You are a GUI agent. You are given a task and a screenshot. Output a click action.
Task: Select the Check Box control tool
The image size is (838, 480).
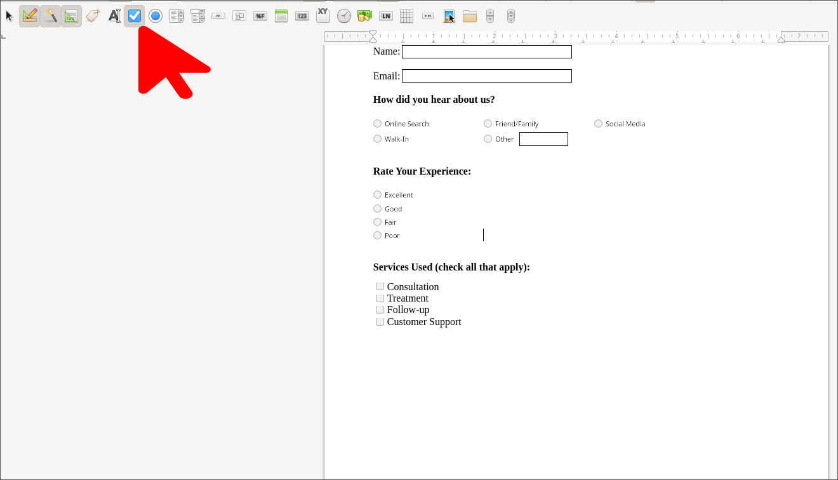(135, 16)
